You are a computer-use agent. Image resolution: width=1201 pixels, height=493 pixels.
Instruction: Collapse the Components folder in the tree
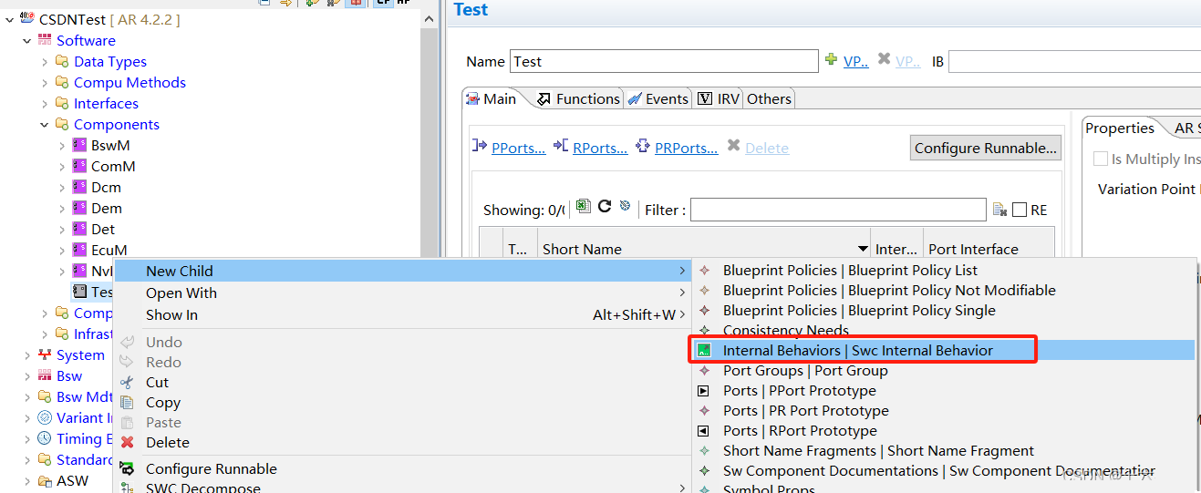point(45,125)
